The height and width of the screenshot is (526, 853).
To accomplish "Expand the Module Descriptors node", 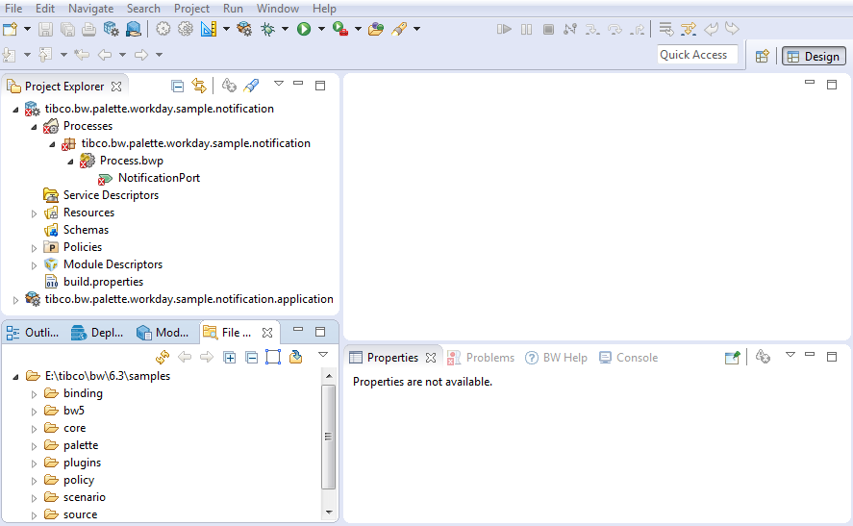I will (x=34, y=265).
